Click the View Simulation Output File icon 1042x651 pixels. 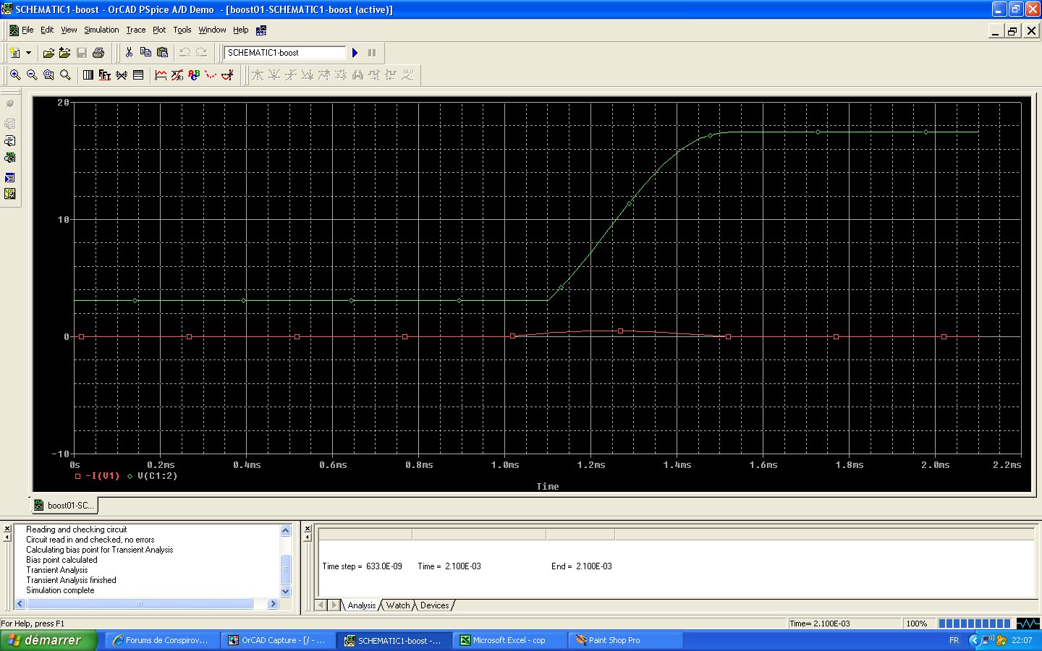point(9,141)
